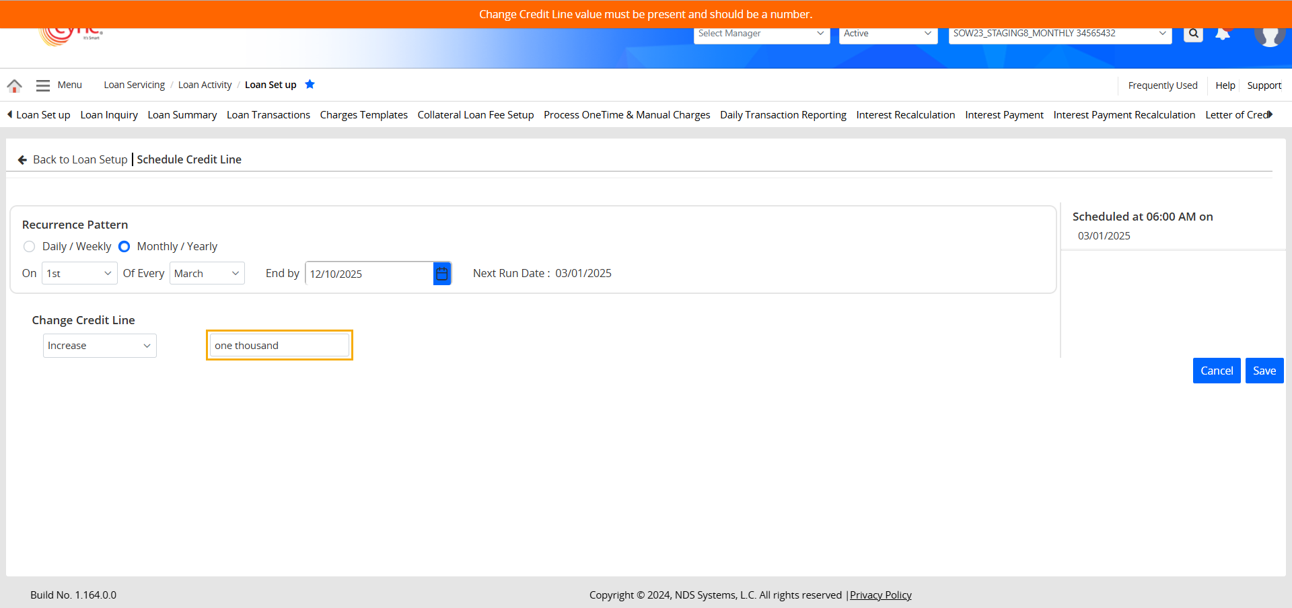
Task: Open the Of Every month dropdown
Action: [x=207, y=274]
